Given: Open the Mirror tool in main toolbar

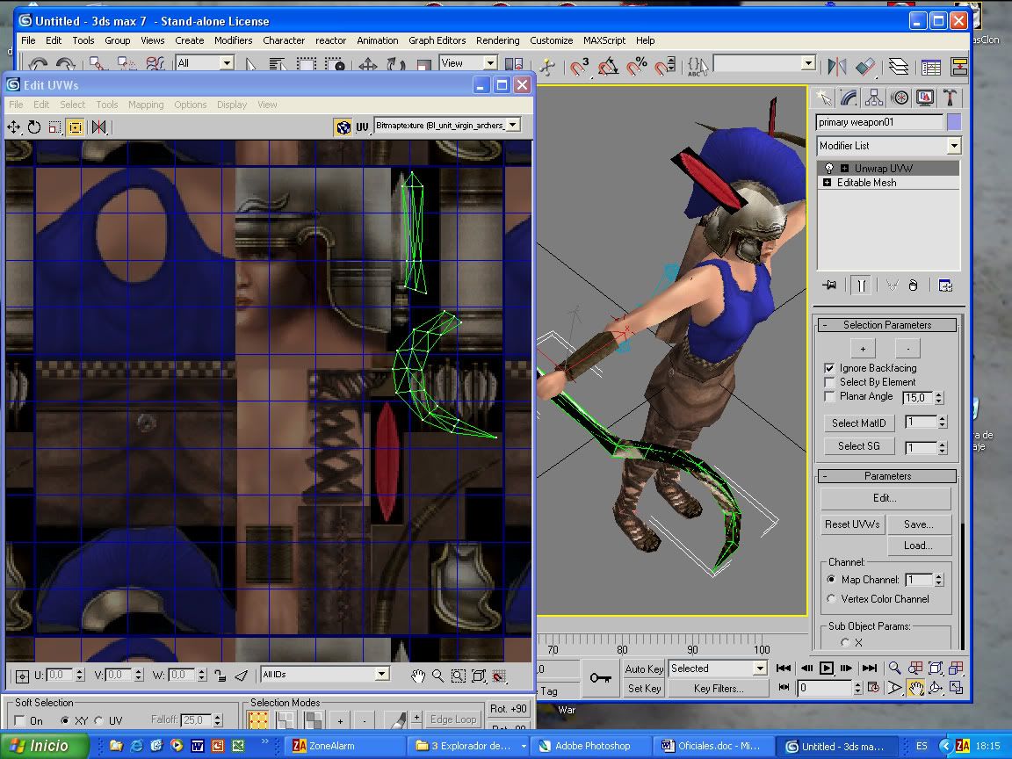Looking at the screenshot, I should pos(837,66).
